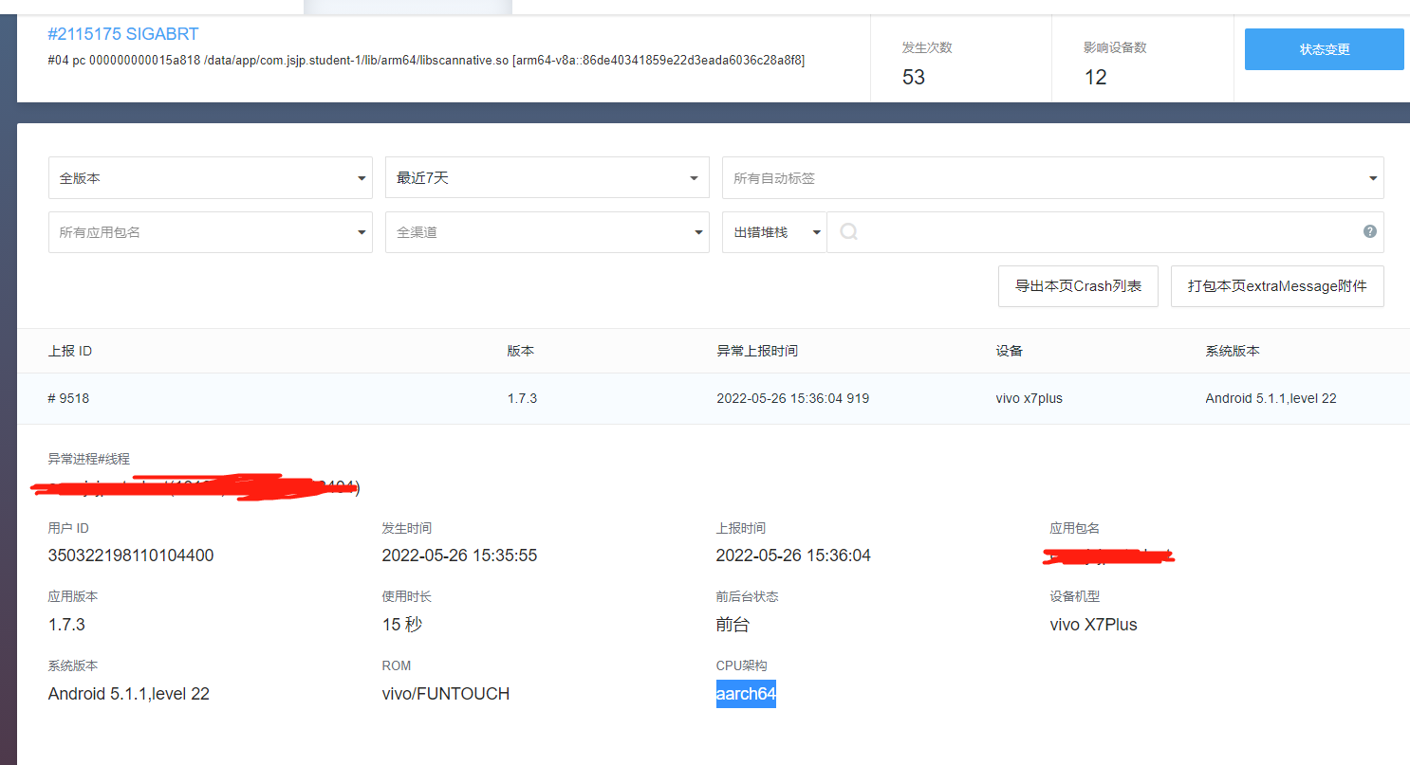Viewport: 1410px width, 765px height.
Task: Click the 出错堆栈 selector arrow
Action: click(816, 232)
